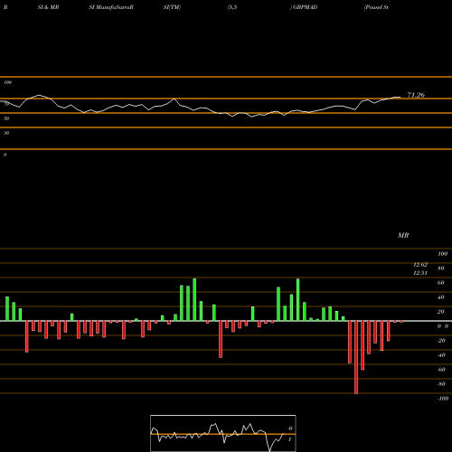The width and height of the screenshot is (452, 452).
Task: Click the MR indicator label above histogram
Action: pyautogui.click(x=403, y=235)
